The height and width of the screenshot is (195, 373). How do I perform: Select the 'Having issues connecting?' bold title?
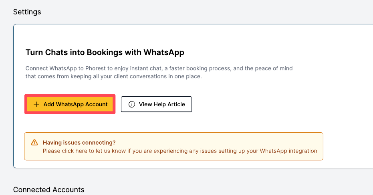[x=79, y=143]
